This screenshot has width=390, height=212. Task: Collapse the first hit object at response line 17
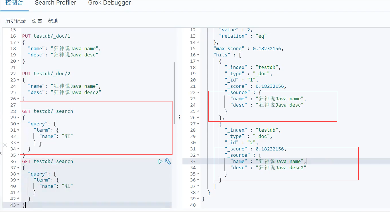pyautogui.click(x=198, y=61)
